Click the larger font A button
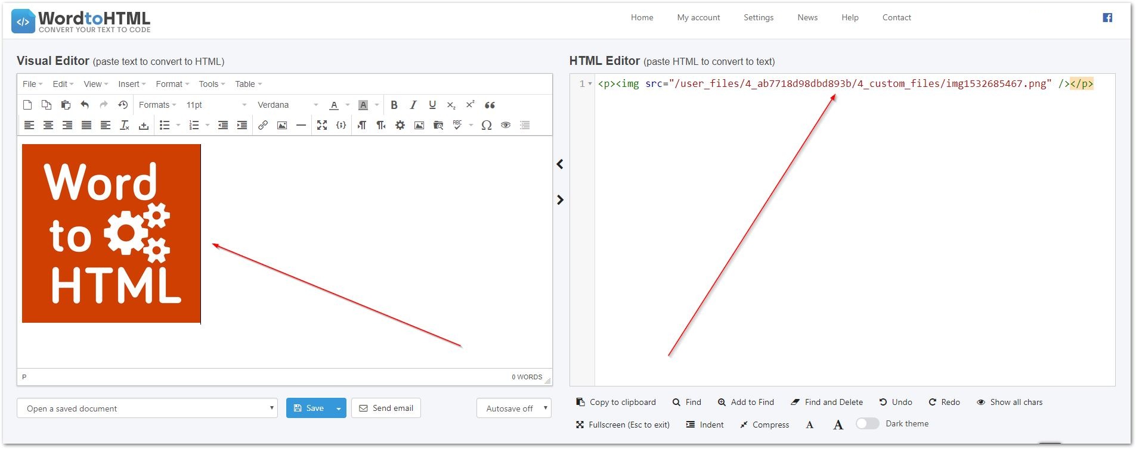1136x449 pixels. (x=838, y=425)
